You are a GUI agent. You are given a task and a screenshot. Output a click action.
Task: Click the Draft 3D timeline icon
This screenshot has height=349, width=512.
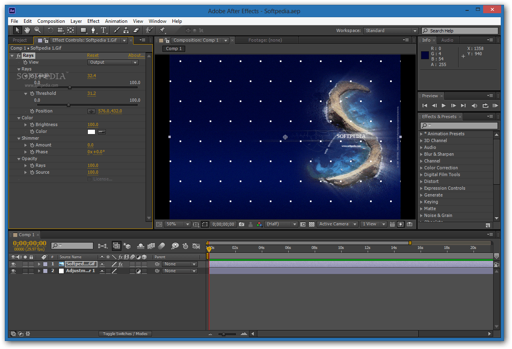pos(127,246)
